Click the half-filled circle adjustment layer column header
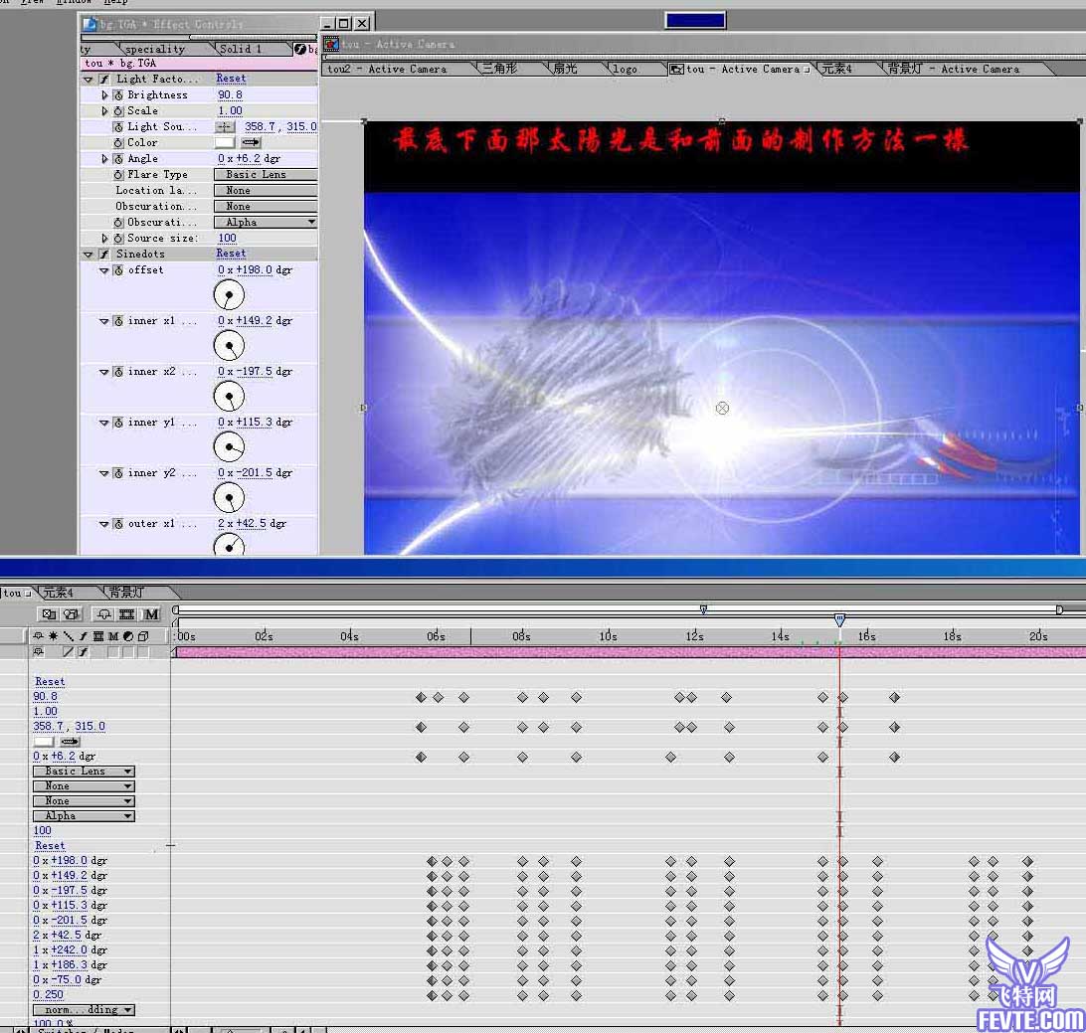The width and height of the screenshot is (1086, 1033). 128,636
